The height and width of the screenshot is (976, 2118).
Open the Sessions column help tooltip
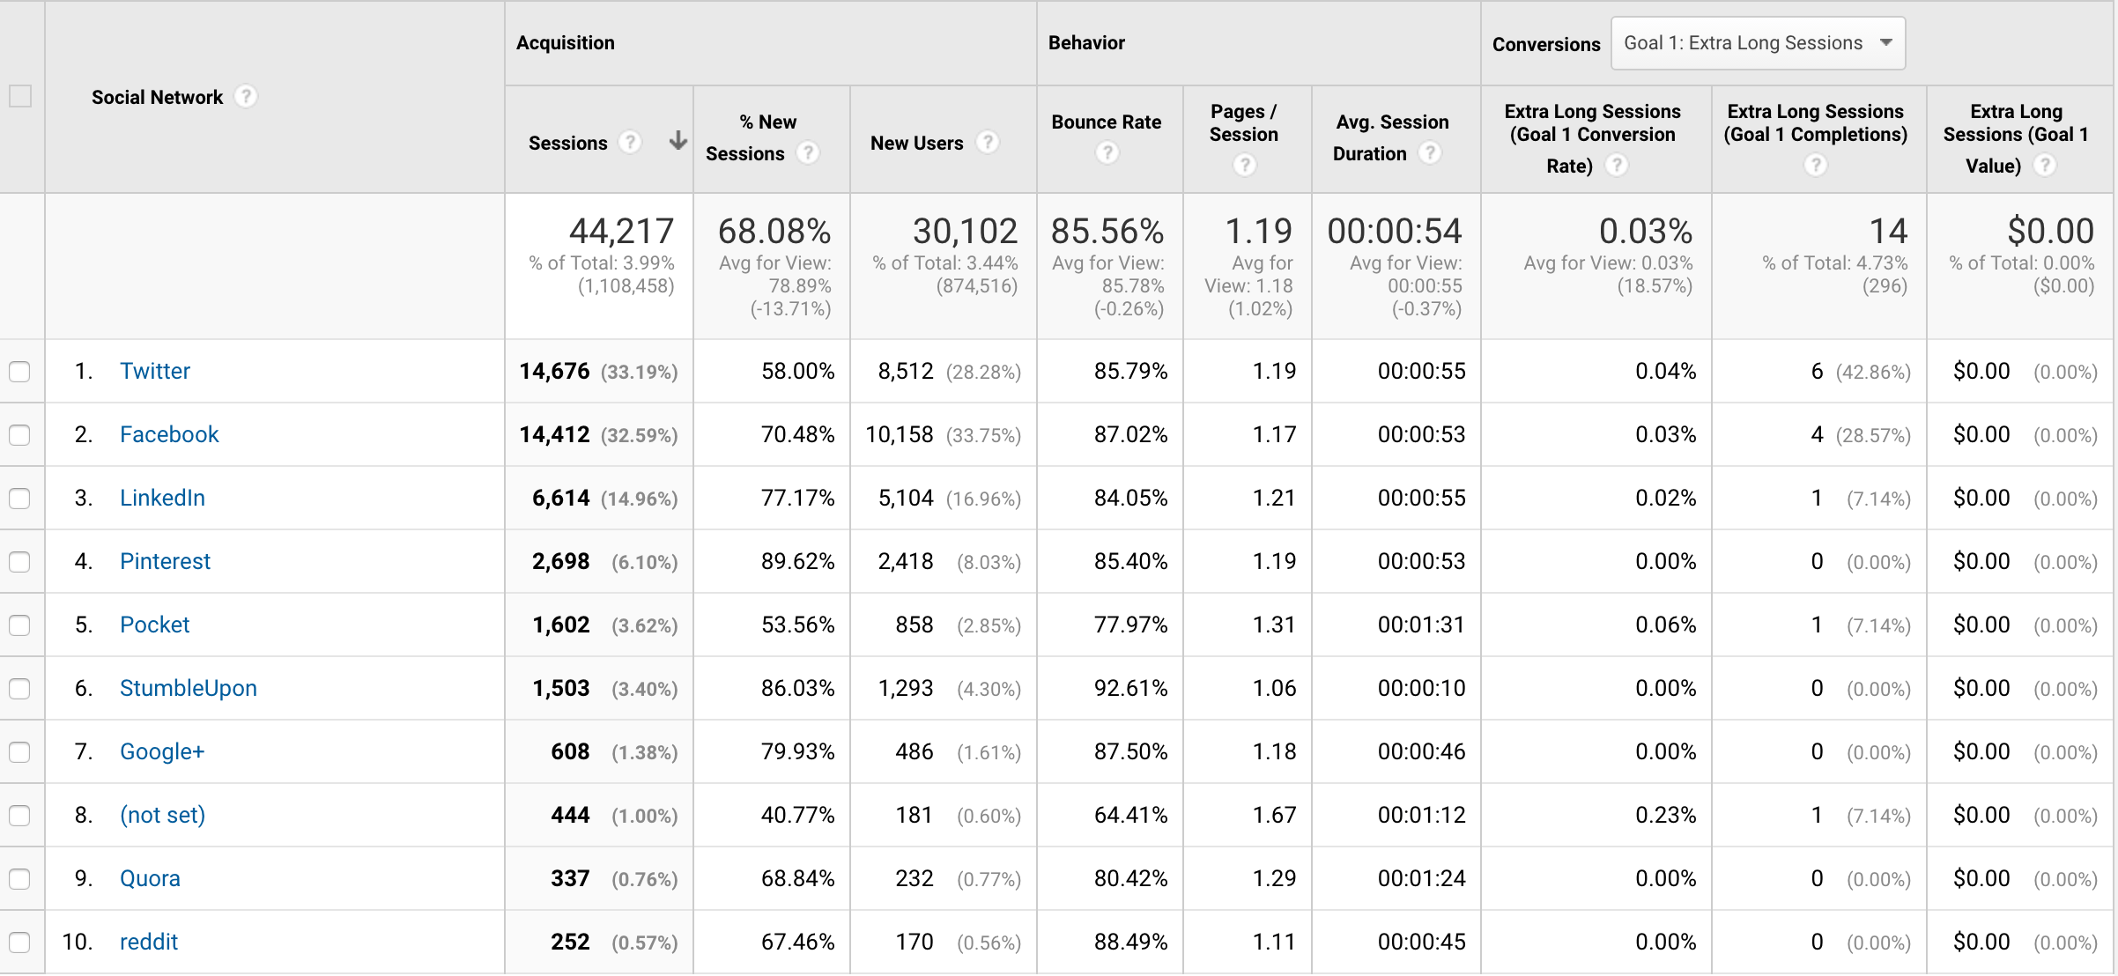click(x=630, y=143)
